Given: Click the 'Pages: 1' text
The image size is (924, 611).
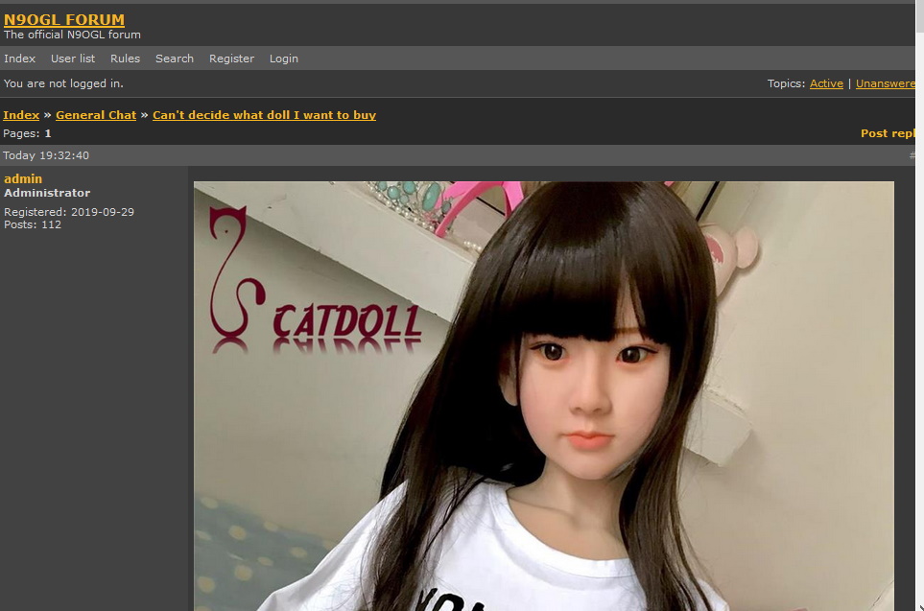Looking at the screenshot, I should click(x=27, y=133).
